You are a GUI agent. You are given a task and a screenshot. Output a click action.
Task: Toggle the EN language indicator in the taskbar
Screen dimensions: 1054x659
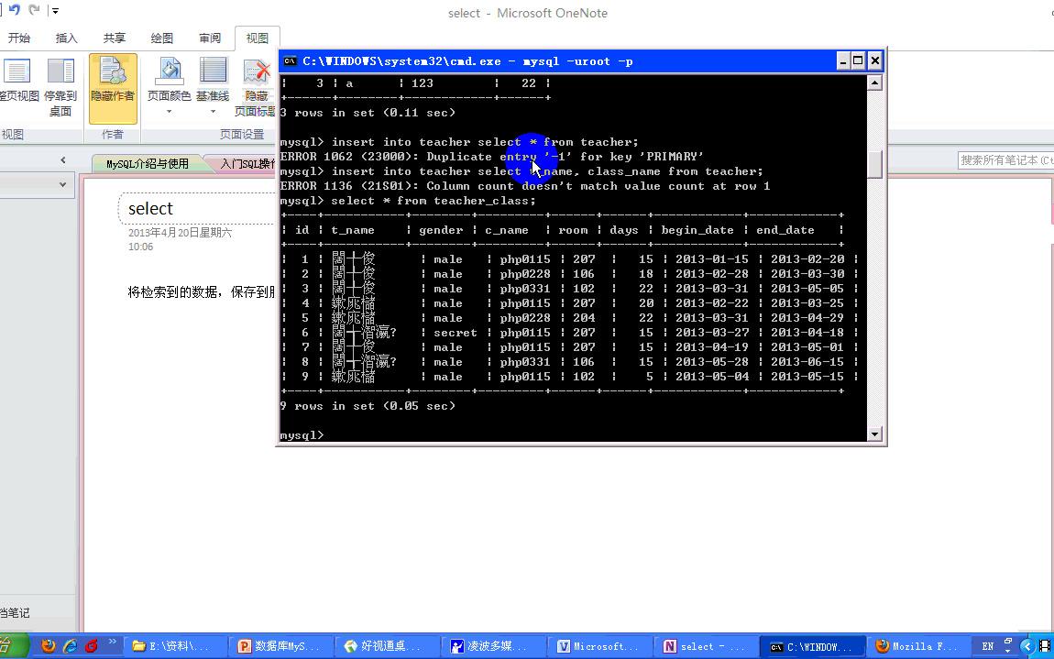(987, 646)
